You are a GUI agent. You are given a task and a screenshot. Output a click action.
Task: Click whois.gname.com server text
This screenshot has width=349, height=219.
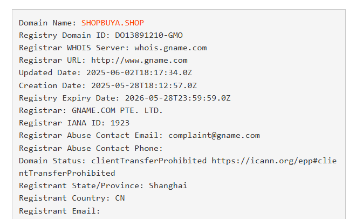pos(170,48)
